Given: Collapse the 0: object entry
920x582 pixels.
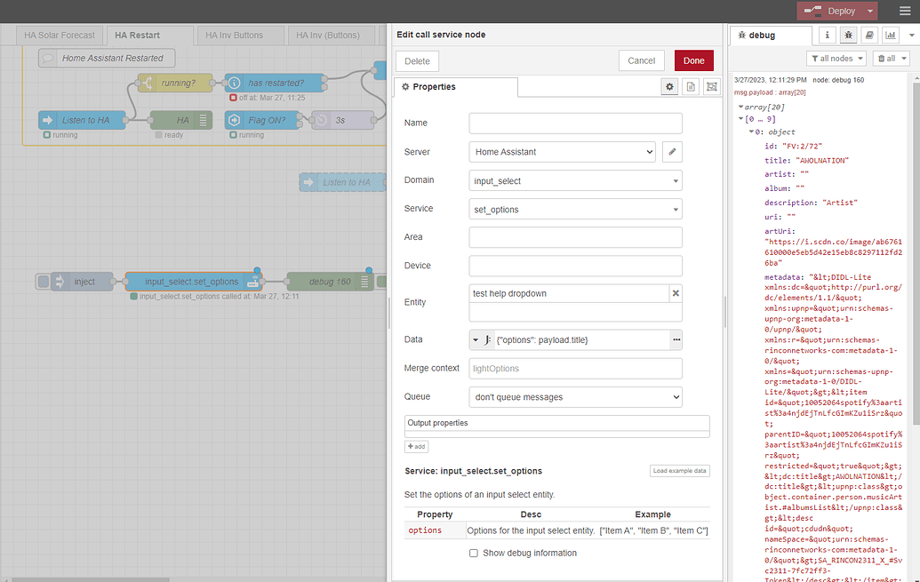Looking at the screenshot, I should [751, 132].
